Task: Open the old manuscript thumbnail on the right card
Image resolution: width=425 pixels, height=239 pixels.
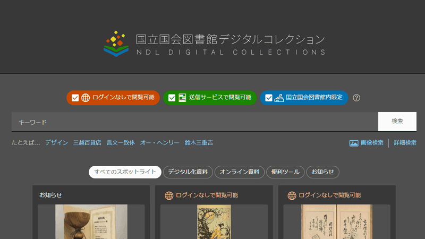Action: (x=337, y=221)
